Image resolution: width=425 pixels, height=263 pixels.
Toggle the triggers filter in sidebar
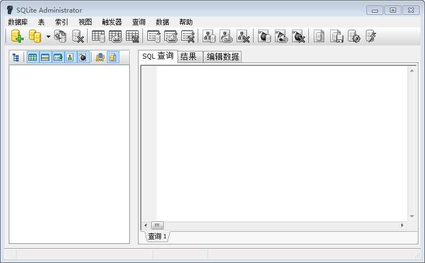click(83, 58)
